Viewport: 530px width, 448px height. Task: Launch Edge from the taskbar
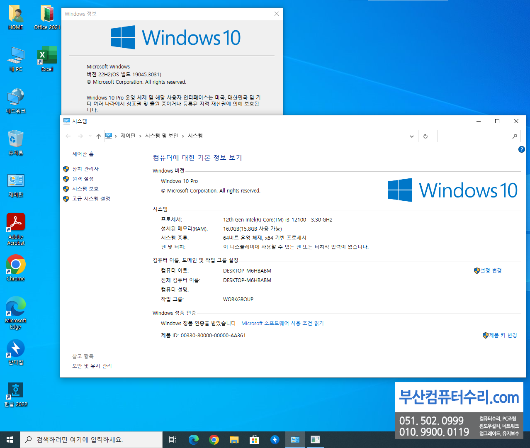point(194,440)
